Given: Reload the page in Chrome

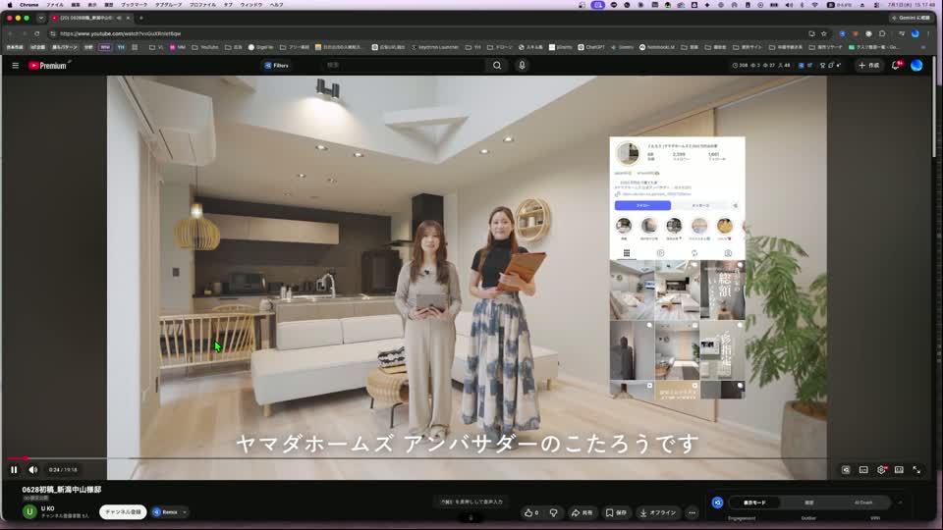Looking at the screenshot, I should [37, 33].
